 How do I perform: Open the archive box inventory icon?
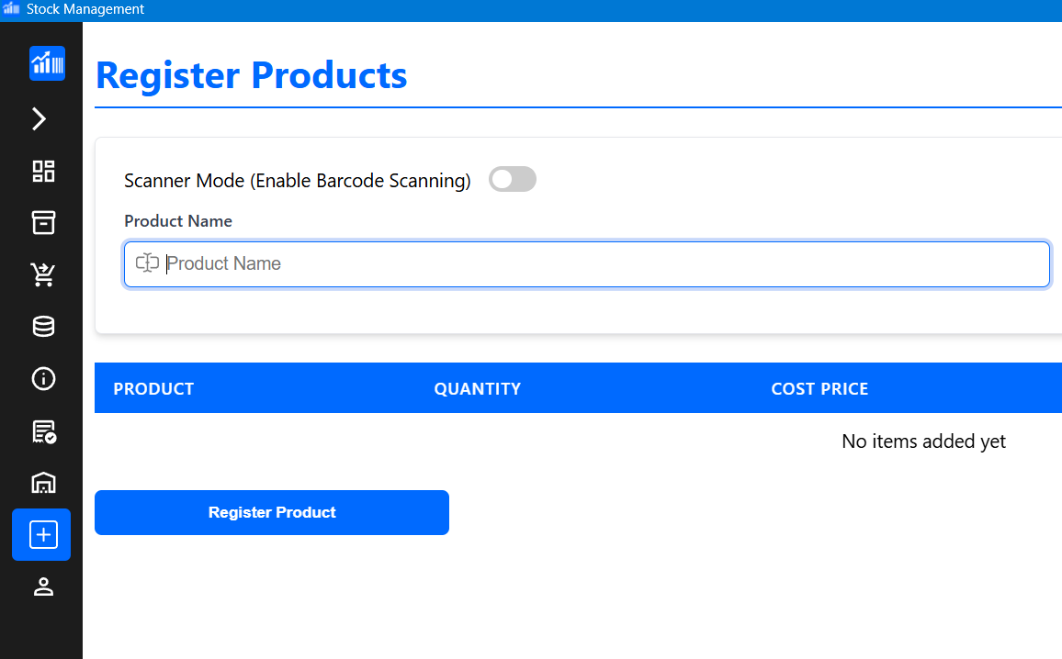43,222
